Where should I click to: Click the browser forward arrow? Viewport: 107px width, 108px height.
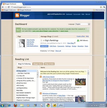(6, 7)
